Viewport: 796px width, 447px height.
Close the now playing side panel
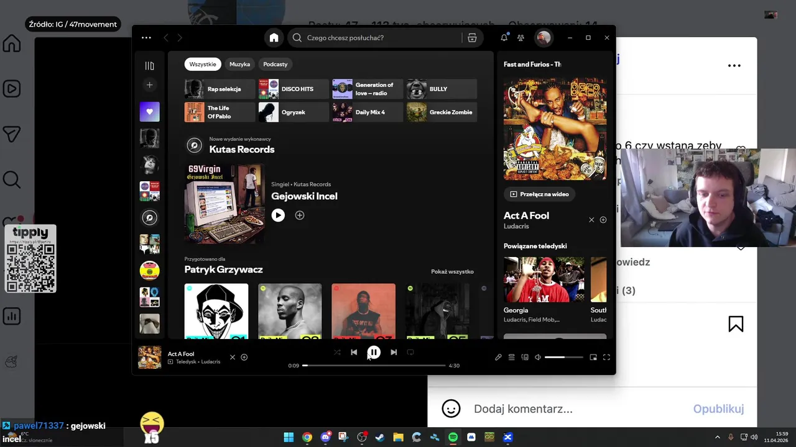coord(591,220)
